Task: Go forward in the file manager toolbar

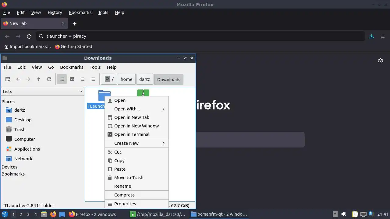Action: [28, 79]
